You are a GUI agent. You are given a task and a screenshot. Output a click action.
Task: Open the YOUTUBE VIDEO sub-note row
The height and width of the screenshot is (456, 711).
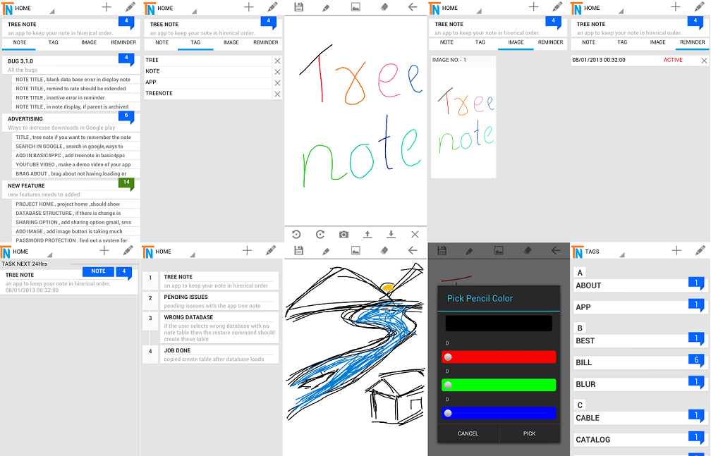76,164
